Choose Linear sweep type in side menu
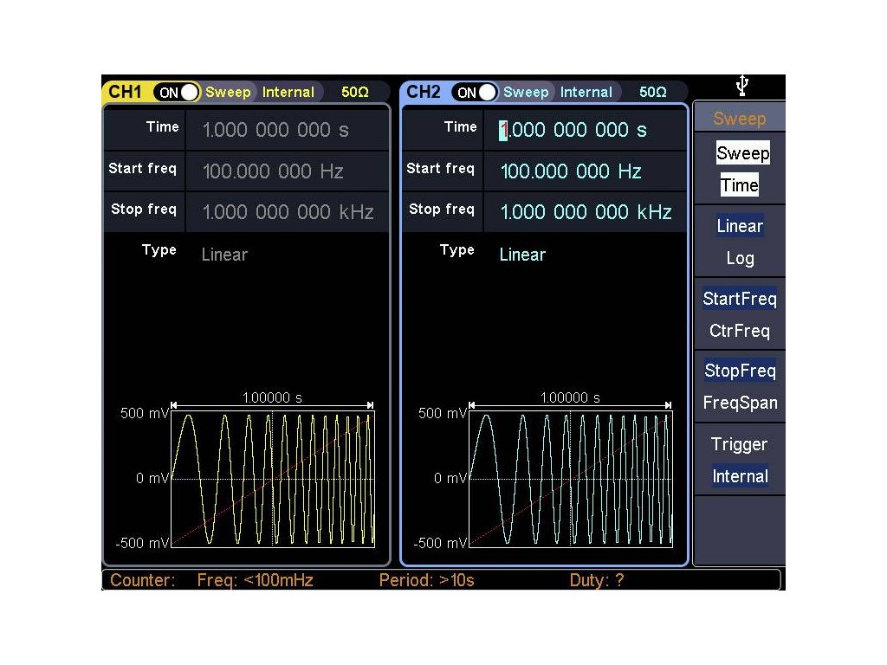This screenshot has height=665, width=887. (x=740, y=226)
